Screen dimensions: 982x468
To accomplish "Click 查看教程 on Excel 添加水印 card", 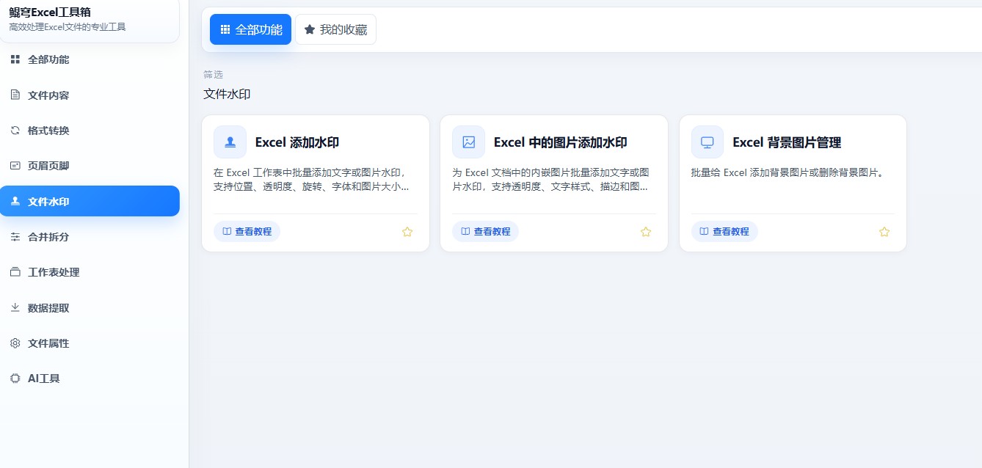I will pyautogui.click(x=247, y=231).
